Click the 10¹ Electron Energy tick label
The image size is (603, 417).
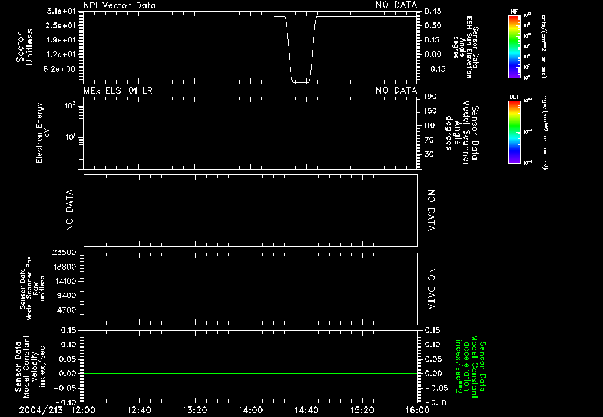[x=71, y=137]
